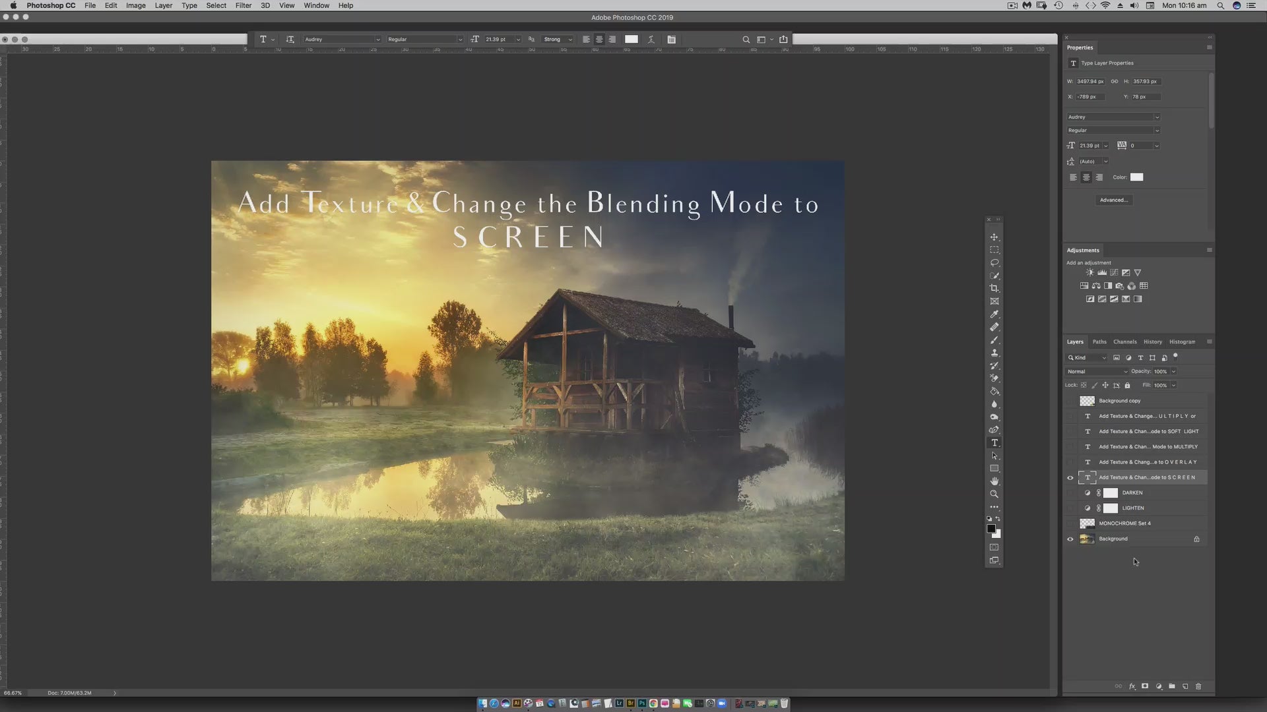Open the anti-aliasing Strong dropdown
Image resolution: width=1267 pixels, height=712 pixels.
pyautogui.click(x=558, y=40)
